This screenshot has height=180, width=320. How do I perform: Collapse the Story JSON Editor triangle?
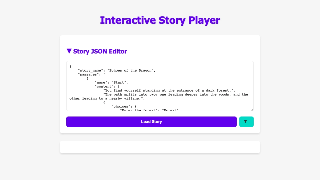(x=69, y=51)
